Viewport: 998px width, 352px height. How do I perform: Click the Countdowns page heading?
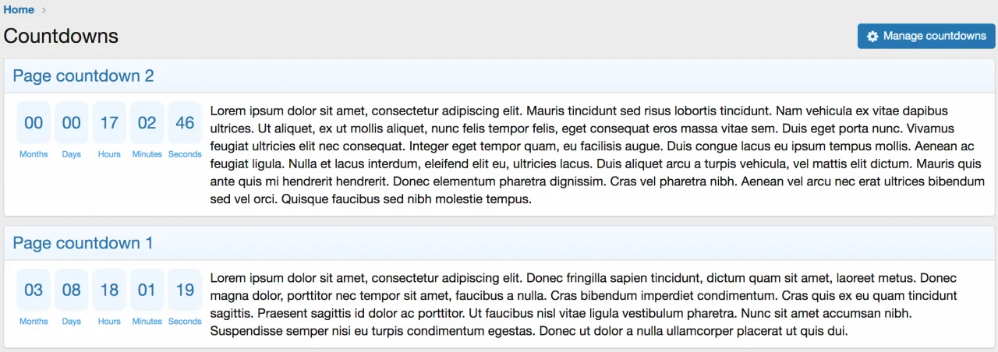click(x=61, y=36)
